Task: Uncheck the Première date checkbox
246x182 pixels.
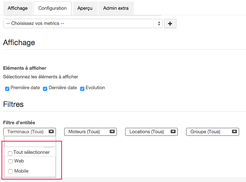Action: 7,89
